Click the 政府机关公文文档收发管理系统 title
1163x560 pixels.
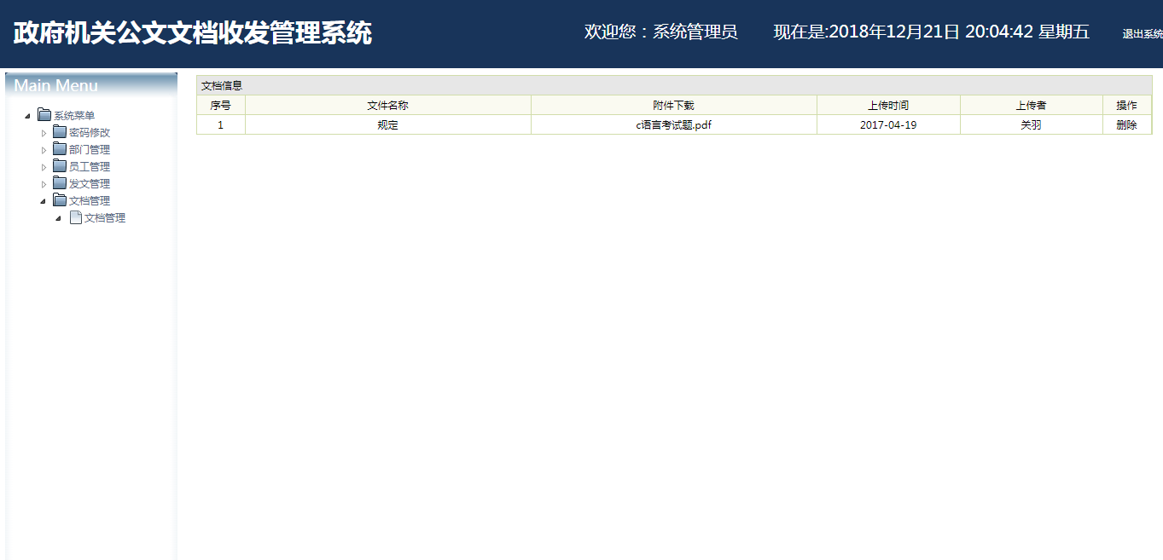(193, 33)
